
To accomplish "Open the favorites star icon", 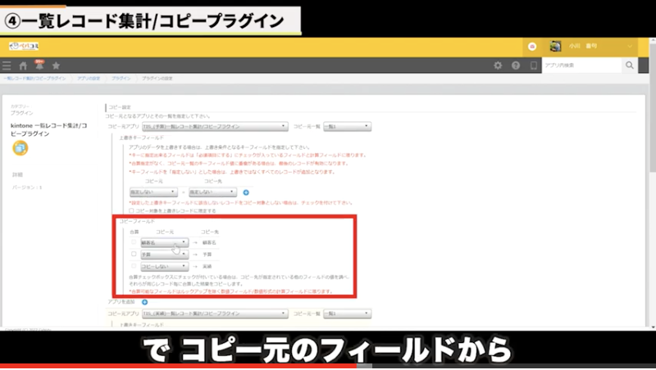I will pos(56,65).
